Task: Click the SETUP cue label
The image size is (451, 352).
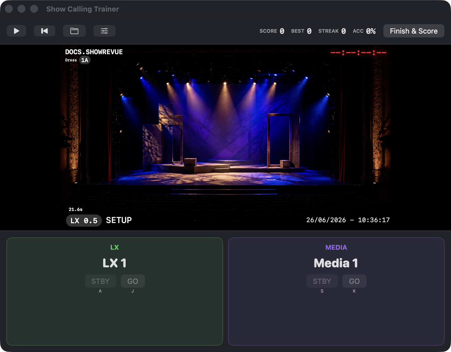Action: [x=119, y=220]
